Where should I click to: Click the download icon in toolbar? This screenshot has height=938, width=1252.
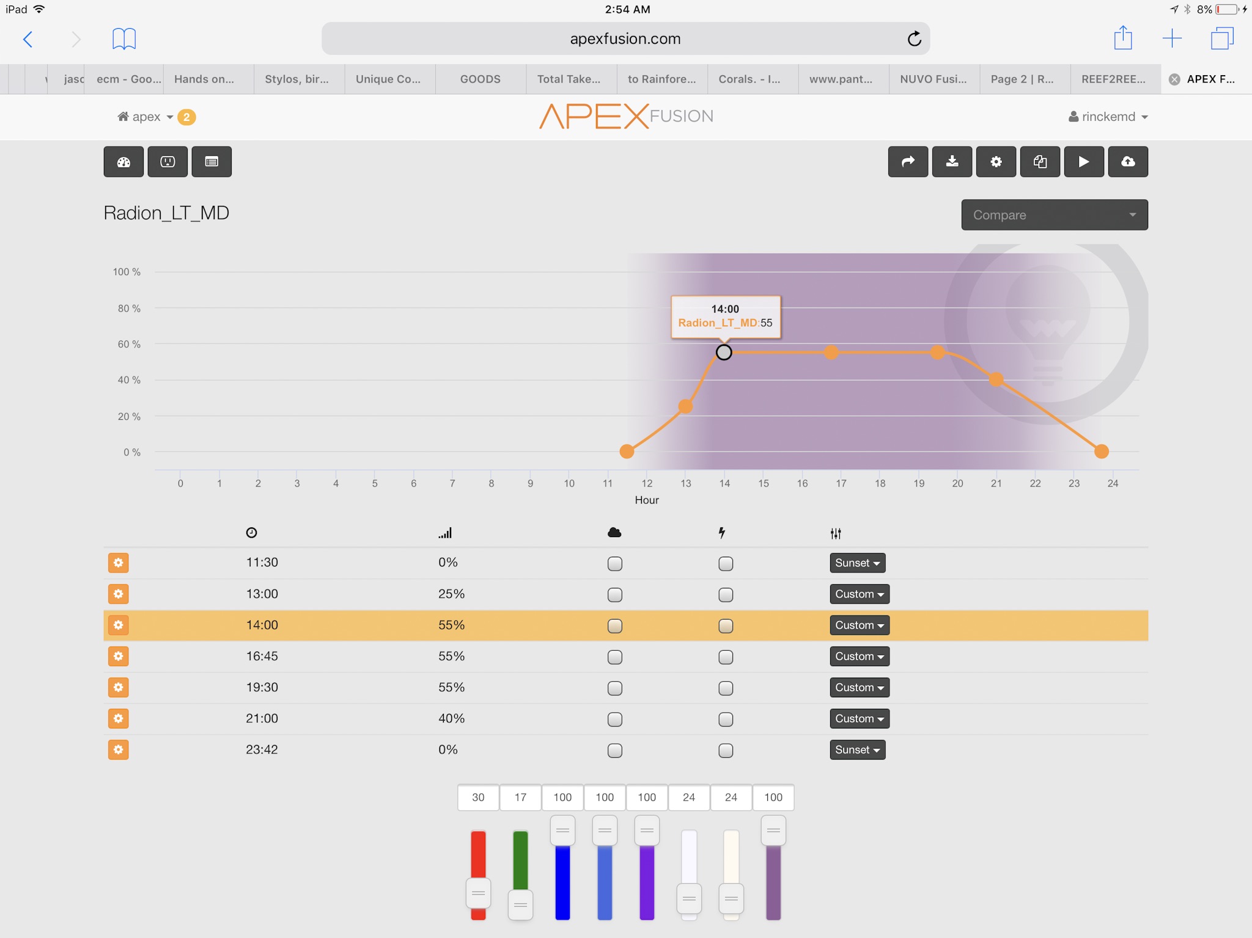(x=951, y=161)
